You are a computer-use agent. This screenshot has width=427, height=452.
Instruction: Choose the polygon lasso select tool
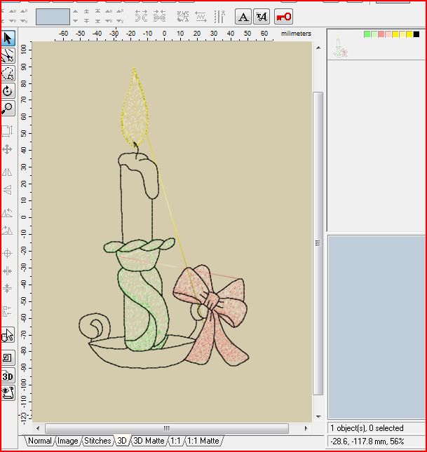[x=8, y=74]
